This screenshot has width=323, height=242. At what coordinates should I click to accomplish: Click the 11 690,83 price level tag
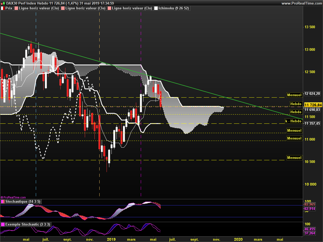(x=313, y=110)
